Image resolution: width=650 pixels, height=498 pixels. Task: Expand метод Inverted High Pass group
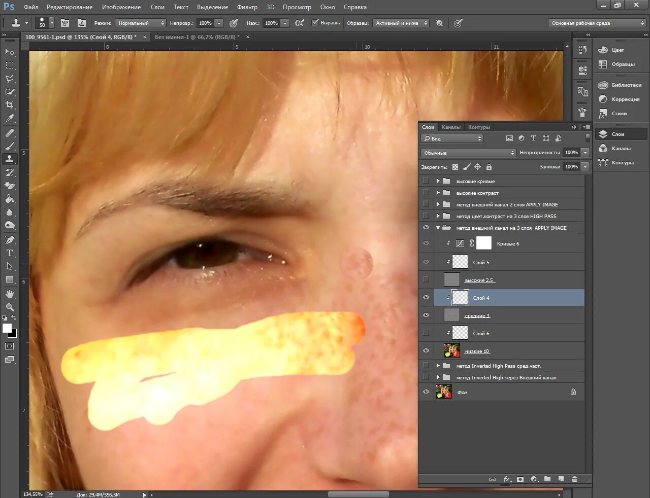(438, 366)
